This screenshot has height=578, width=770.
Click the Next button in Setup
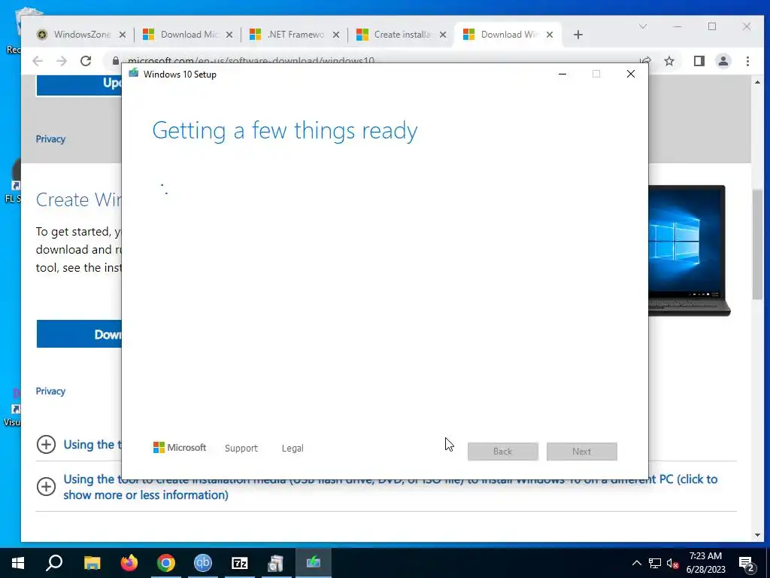tap(582, 452)
